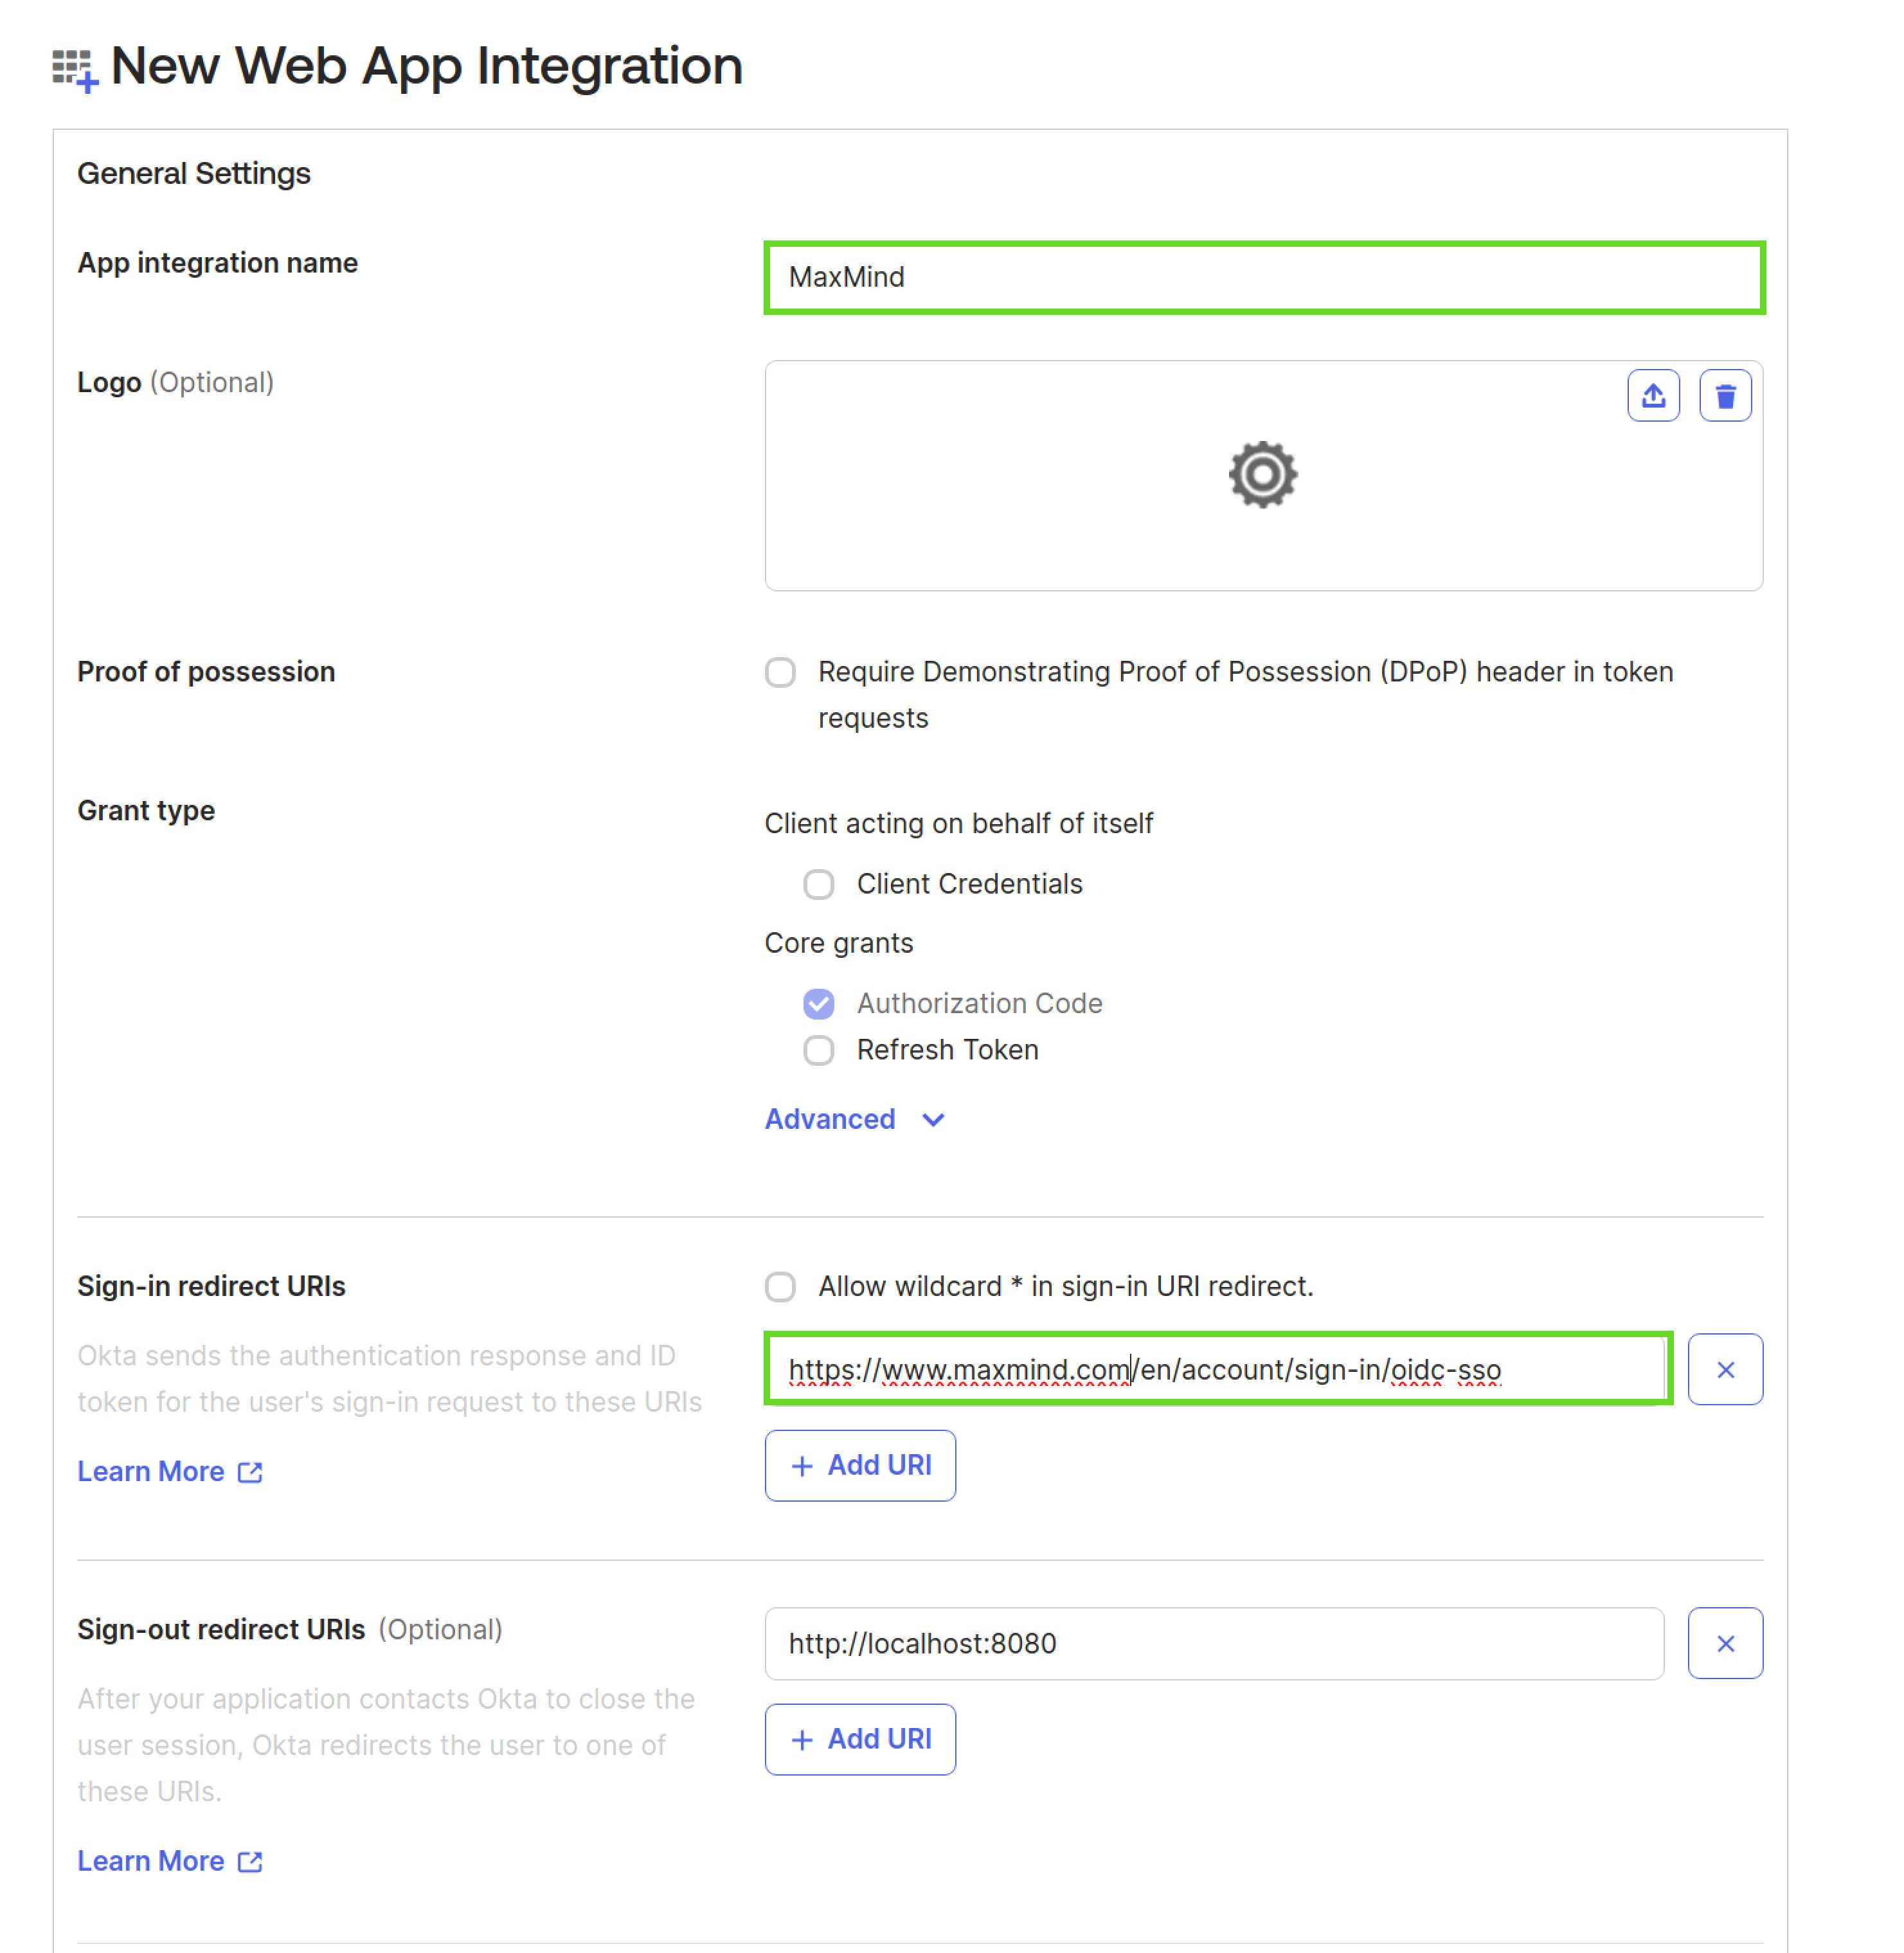Add URI under sign-in redirect URIs
Image resolution: width=1904 pixels, height=1953 pixels.
tap(860, 1465)
